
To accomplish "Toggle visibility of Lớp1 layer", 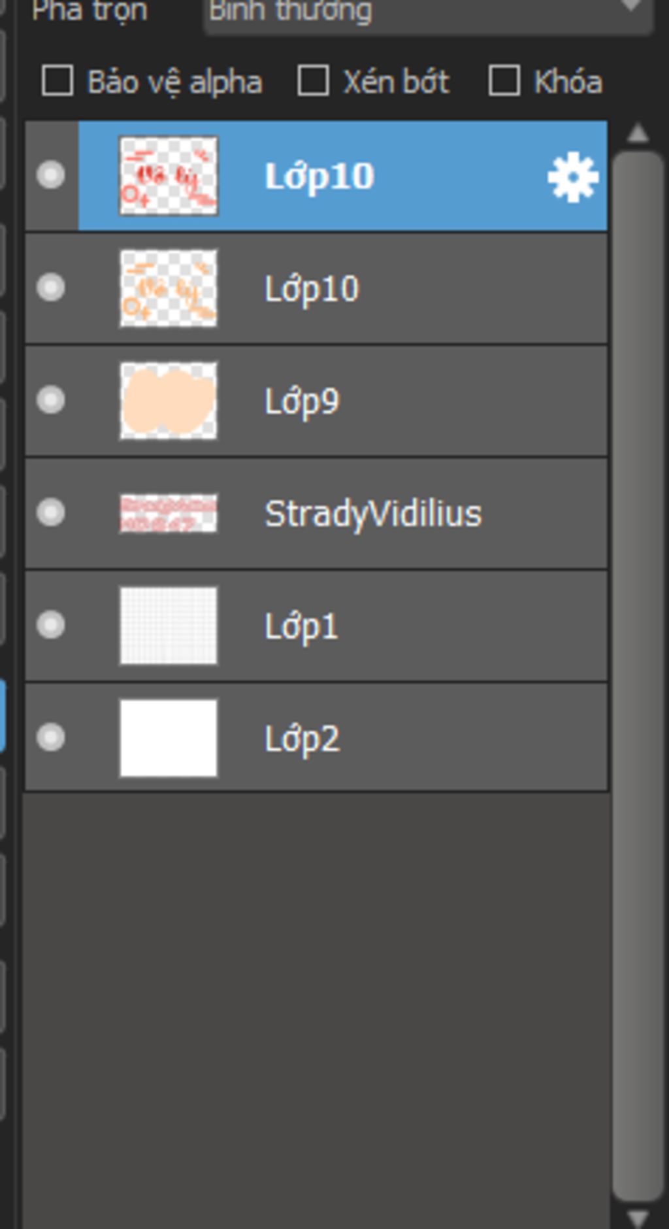I will (x=50, y=625).
